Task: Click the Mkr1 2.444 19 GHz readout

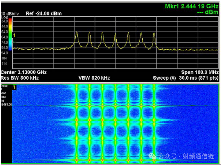Action: (x=192, y=6)
